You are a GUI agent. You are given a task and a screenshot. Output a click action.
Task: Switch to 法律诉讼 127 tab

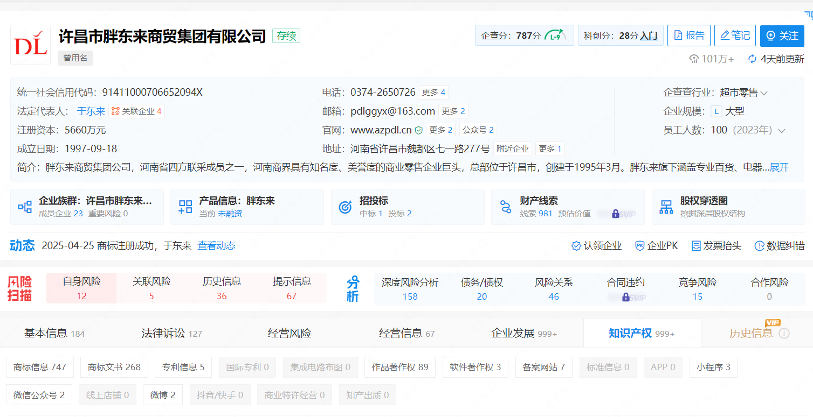point(171,333)
